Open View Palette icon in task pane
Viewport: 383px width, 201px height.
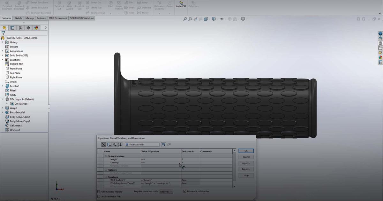click(380, 53)
